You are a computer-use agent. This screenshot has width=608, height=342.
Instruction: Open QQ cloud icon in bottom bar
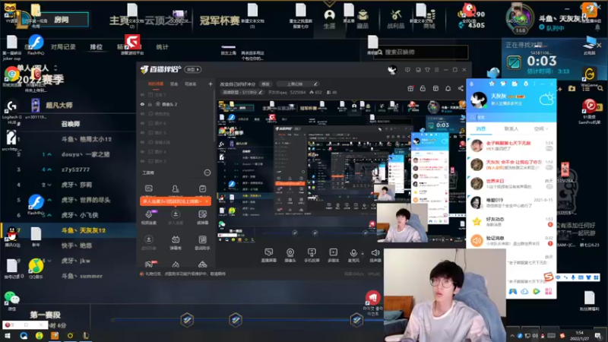[524, 291]
